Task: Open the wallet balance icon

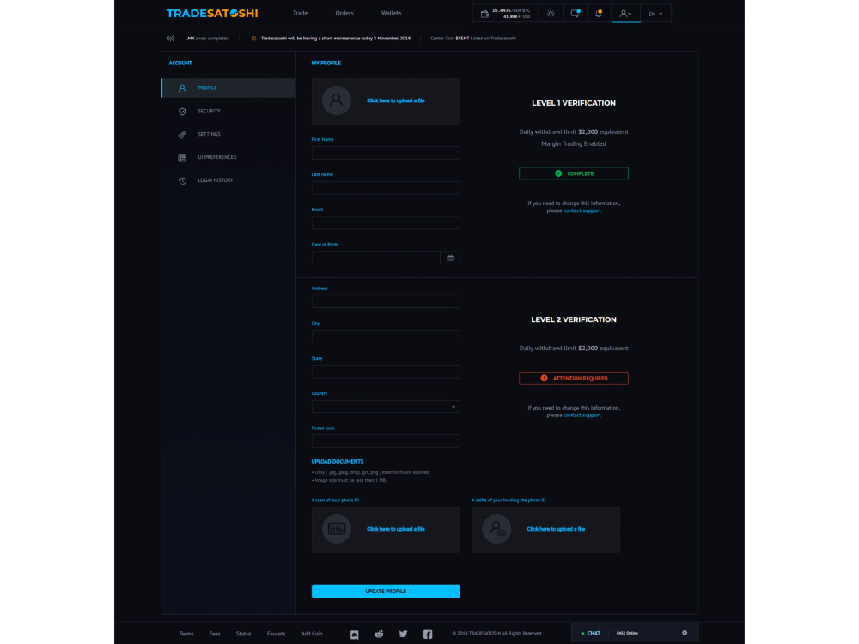Action: pyautogui.click(x=484, y=14)
